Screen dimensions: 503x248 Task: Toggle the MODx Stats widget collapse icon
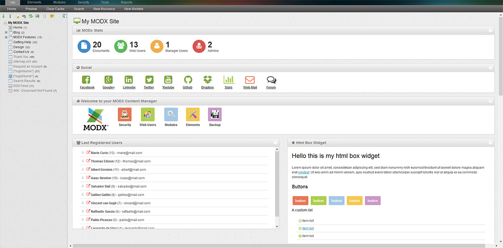490,31
